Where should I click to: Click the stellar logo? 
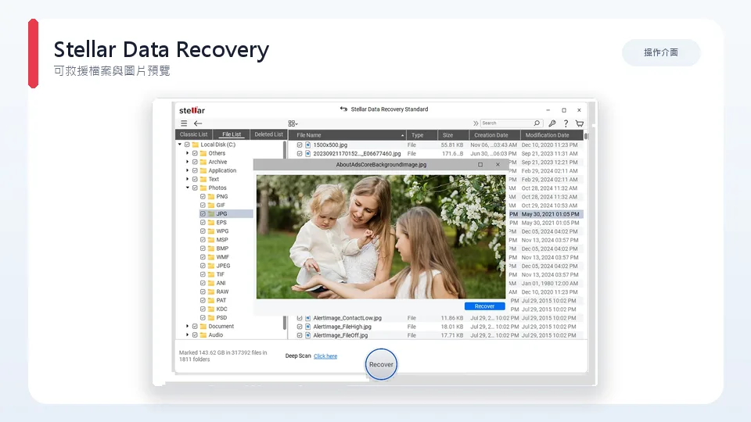coord(192,110)
